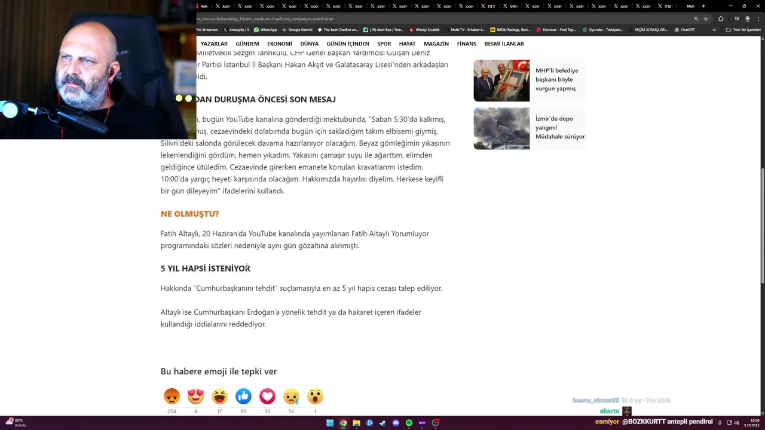Open Chrome from the taskbar

coord(343,423)
